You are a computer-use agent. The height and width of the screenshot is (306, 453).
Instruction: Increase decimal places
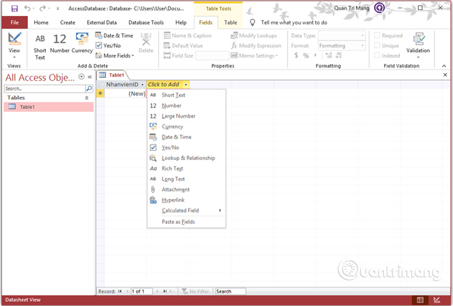click(x=328, y=56)
